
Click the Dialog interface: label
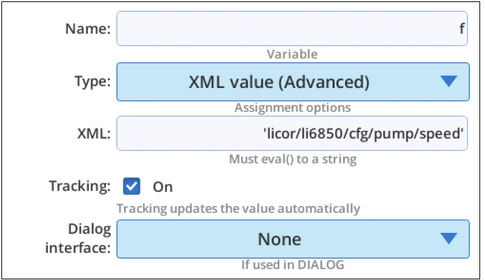78,238
